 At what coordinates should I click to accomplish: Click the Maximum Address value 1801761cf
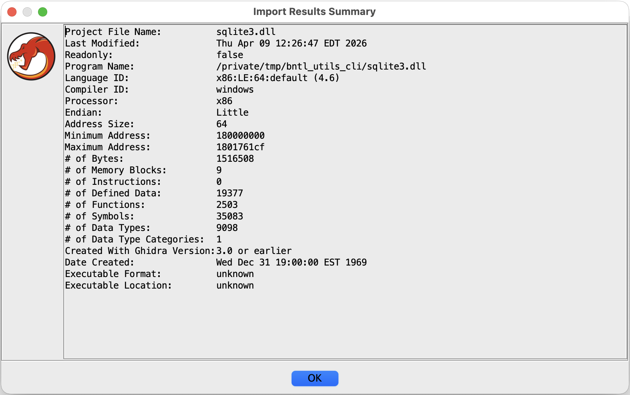click(240, 147)
